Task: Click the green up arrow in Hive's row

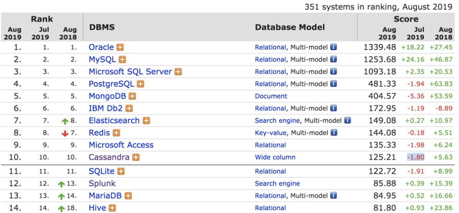Action: [x=62, y=208]
